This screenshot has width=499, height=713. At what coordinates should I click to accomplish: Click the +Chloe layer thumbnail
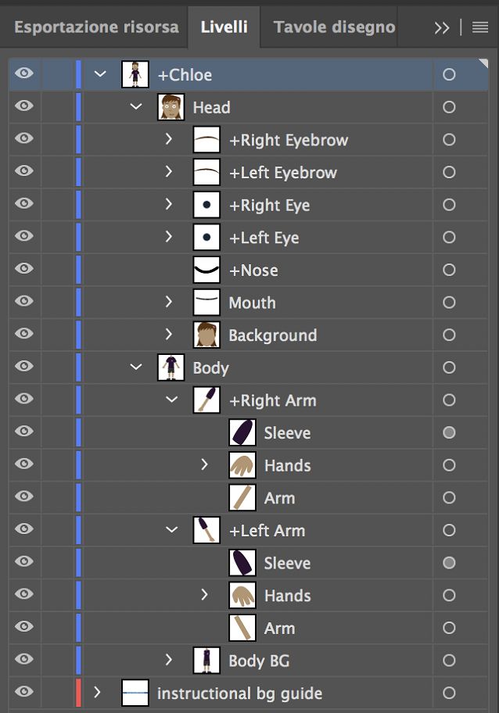point(133,73)
